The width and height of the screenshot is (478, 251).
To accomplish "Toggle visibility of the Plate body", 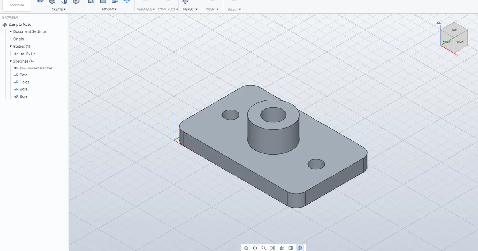I will tap(16, 54).
